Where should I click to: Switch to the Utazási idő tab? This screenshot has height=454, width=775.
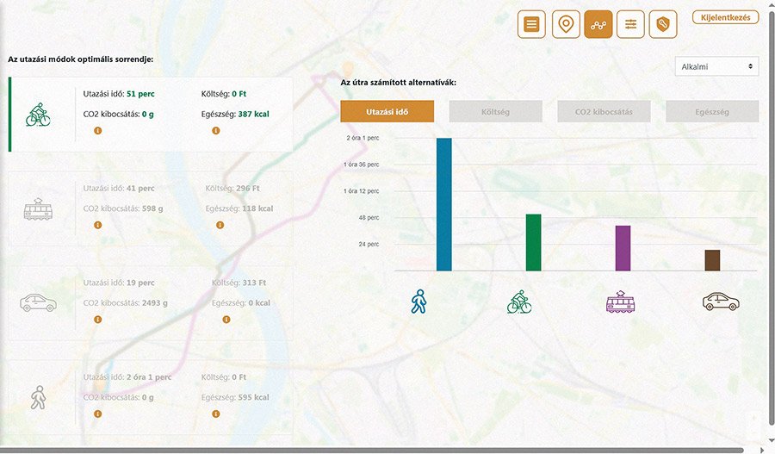[387, 111]
